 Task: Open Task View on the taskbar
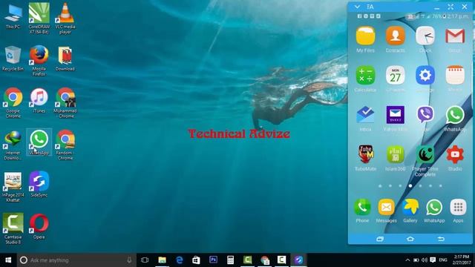coord(145,260)
